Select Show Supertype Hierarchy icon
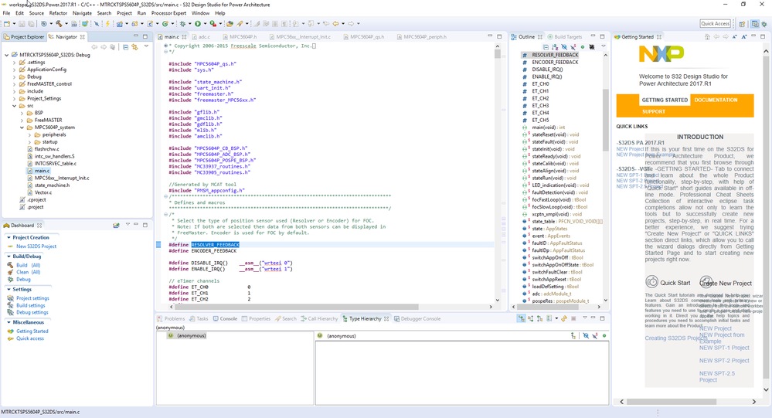The image size is (772, 418). (x=530, y=318)
